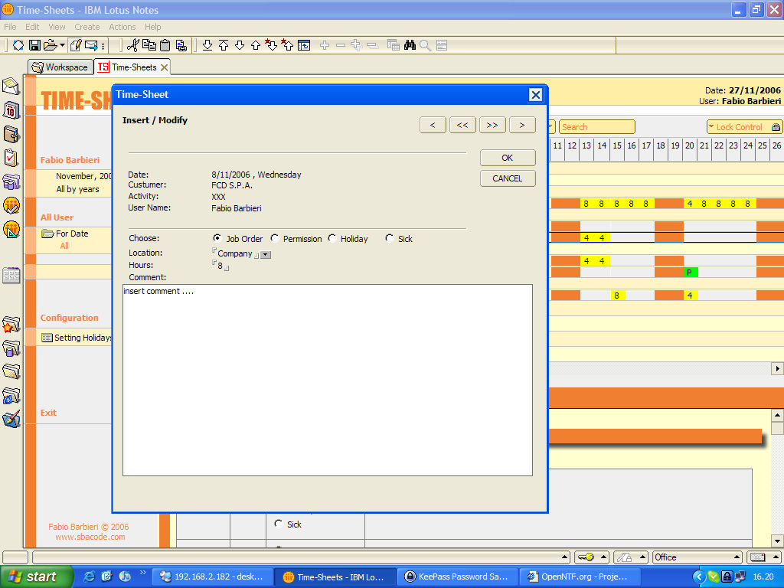Open the Actions menu
784x588 pixels.
(122, 27)
